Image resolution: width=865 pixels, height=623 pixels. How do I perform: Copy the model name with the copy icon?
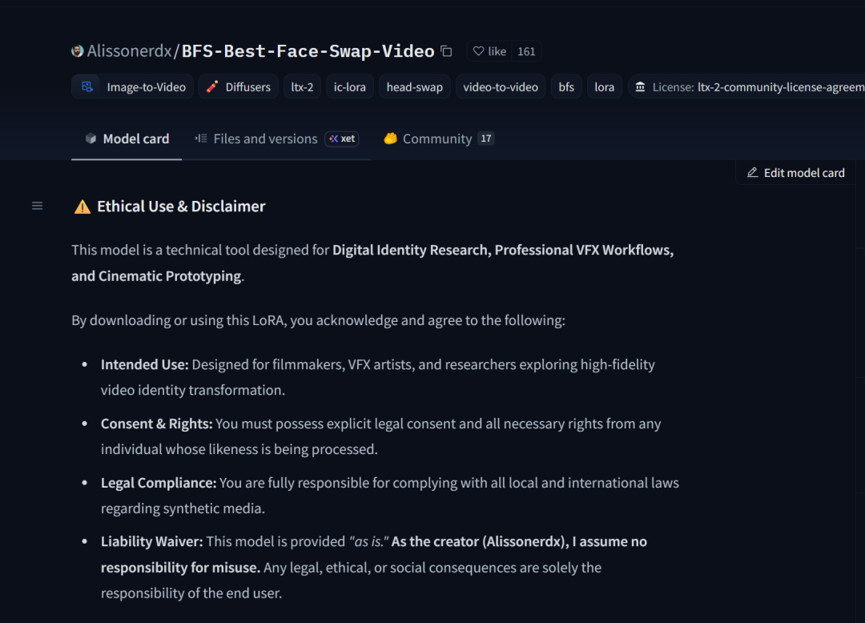(446, 51)
